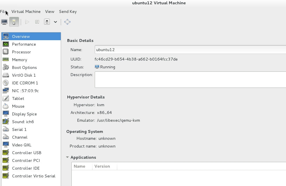286x186 pixels.
Task: Show virtual hardware details lightbulb button
Action: coord(14,22)
